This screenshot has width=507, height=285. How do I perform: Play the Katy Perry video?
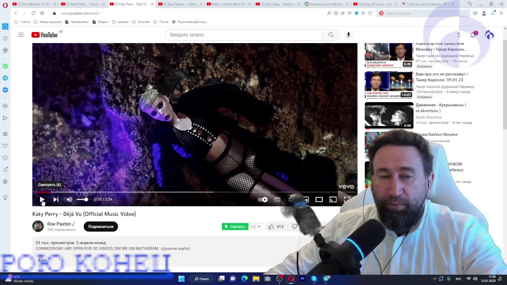pos(42,199)
